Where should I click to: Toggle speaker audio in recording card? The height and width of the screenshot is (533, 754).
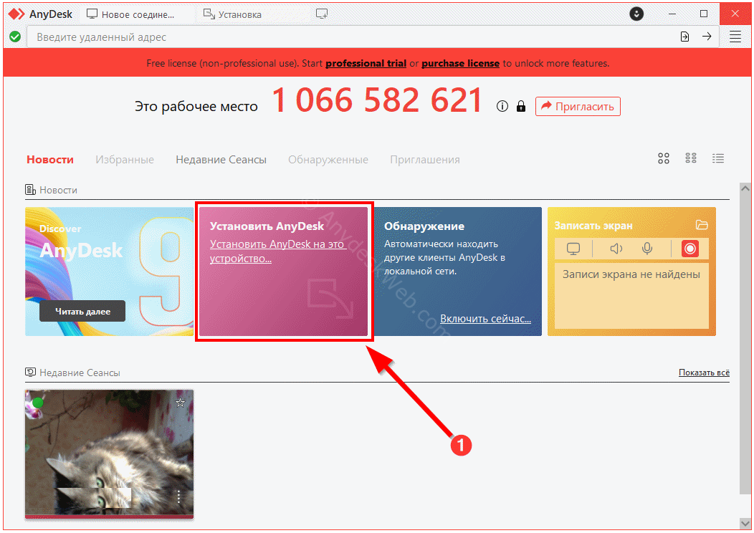click(616, 249)
